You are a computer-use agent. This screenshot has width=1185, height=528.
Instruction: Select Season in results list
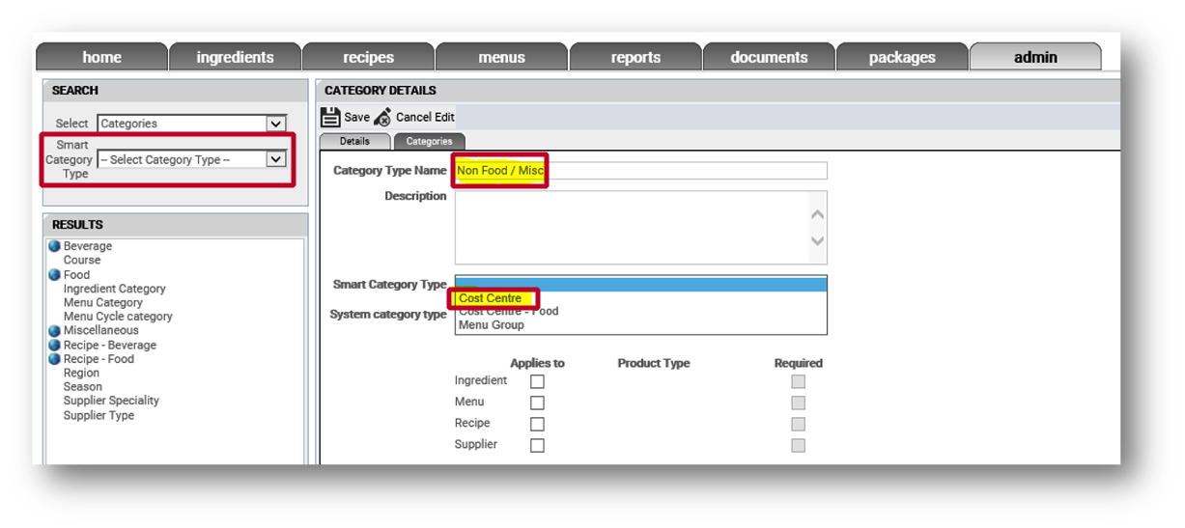[x=83, y=386]
